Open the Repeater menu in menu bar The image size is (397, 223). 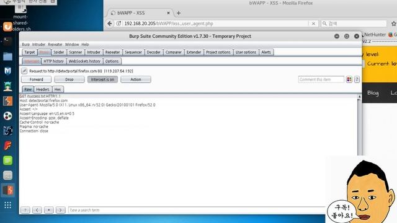coord(55,45)
